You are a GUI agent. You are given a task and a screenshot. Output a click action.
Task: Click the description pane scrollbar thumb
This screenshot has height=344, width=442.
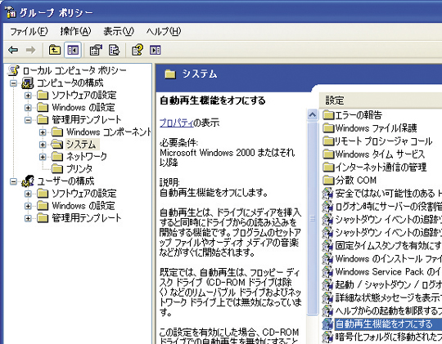click(x=312, y=218)
